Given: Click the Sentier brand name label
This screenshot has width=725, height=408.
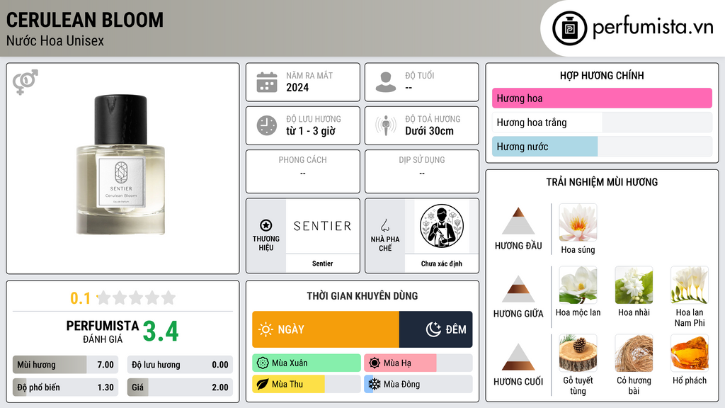Looking at the screenshot, I should click(x=322, y=263).
